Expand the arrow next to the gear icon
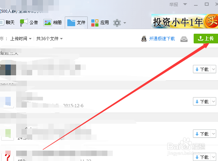This screenshot has width=218, height=161. point(125,23)
